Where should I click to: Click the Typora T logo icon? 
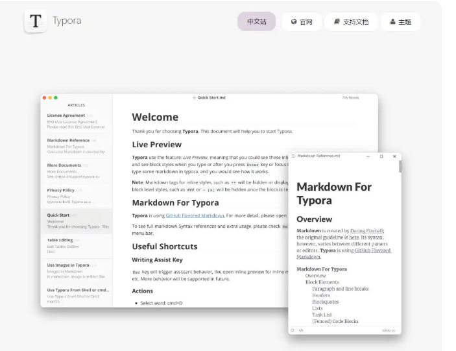(x=36, y=21)
